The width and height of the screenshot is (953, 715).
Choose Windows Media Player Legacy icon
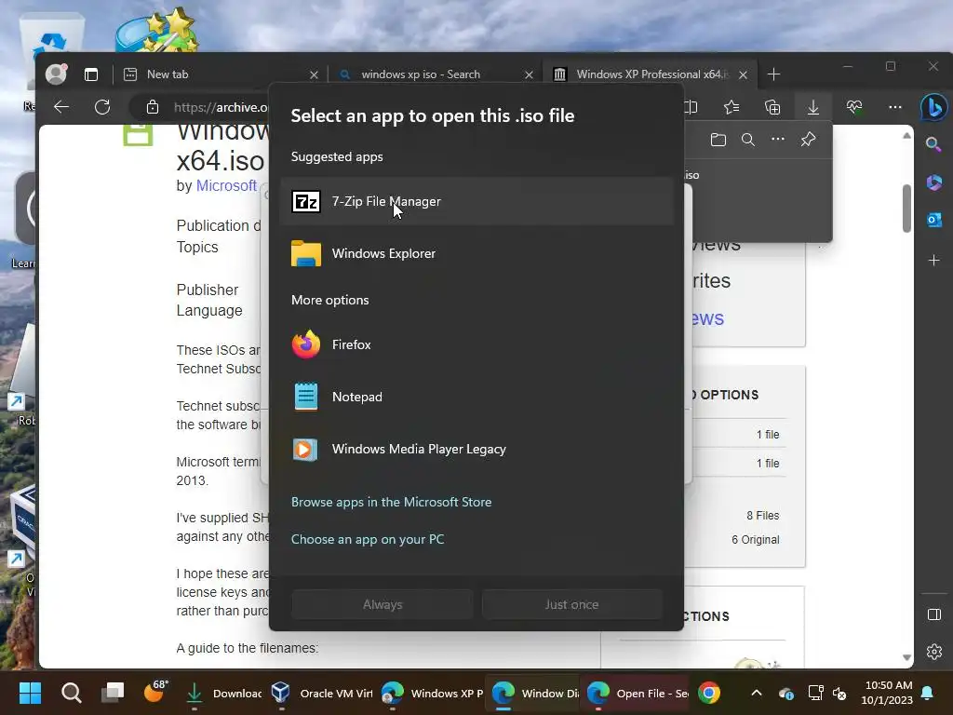305,450
